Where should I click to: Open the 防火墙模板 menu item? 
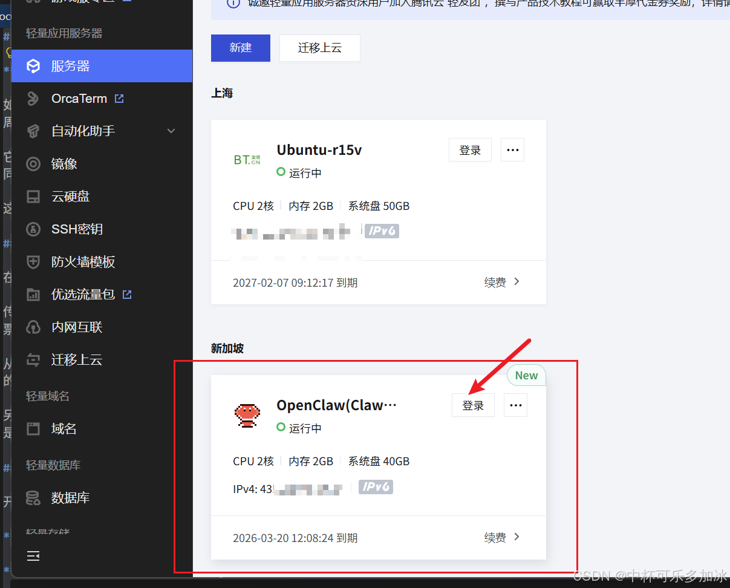(102, 262)
